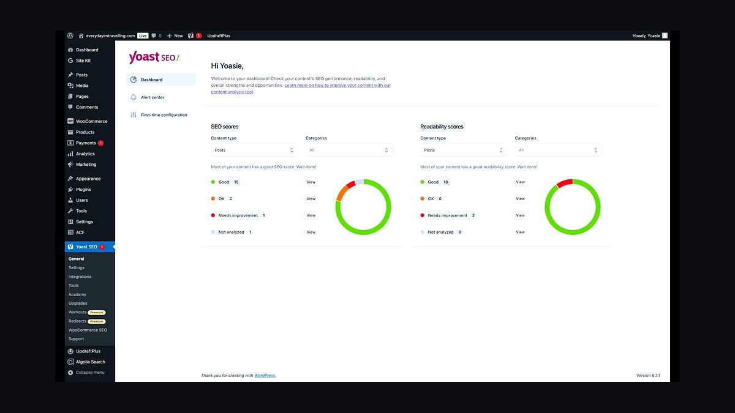
Task: Open Redirects Premium submenu item
Action: coord(87,321)
